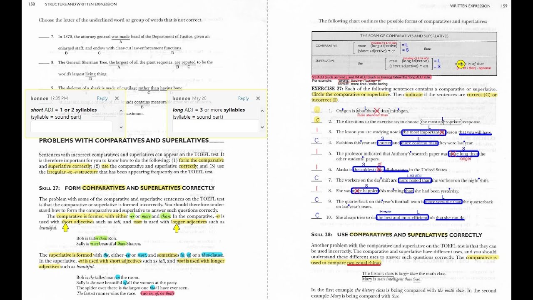The height and width of the screenshot is (300, 533).
Task: Click the comment text "long ADJ = 3 or more syllables"
Action: point(209,110)
